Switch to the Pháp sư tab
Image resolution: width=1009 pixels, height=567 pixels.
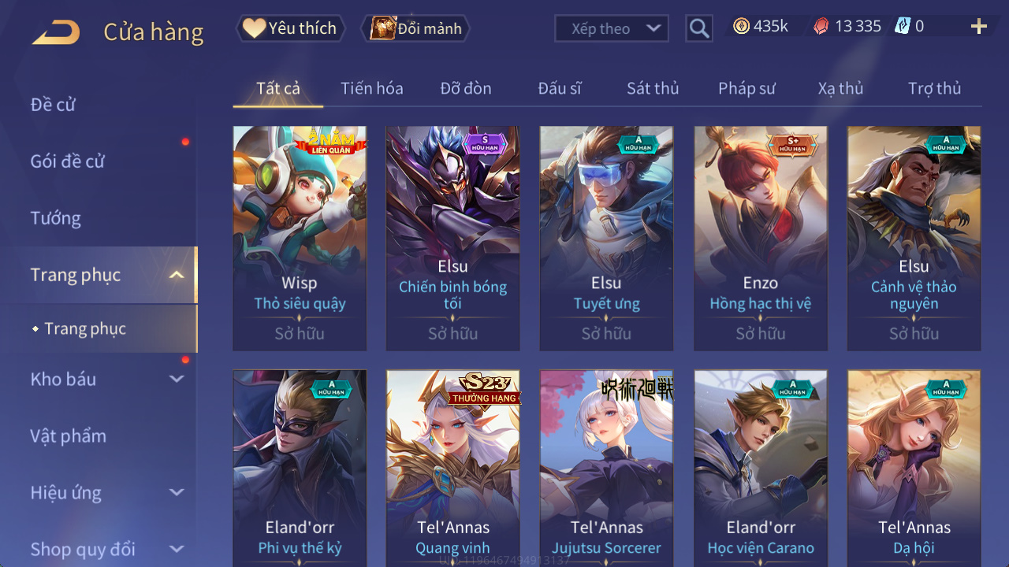[747, 88]
